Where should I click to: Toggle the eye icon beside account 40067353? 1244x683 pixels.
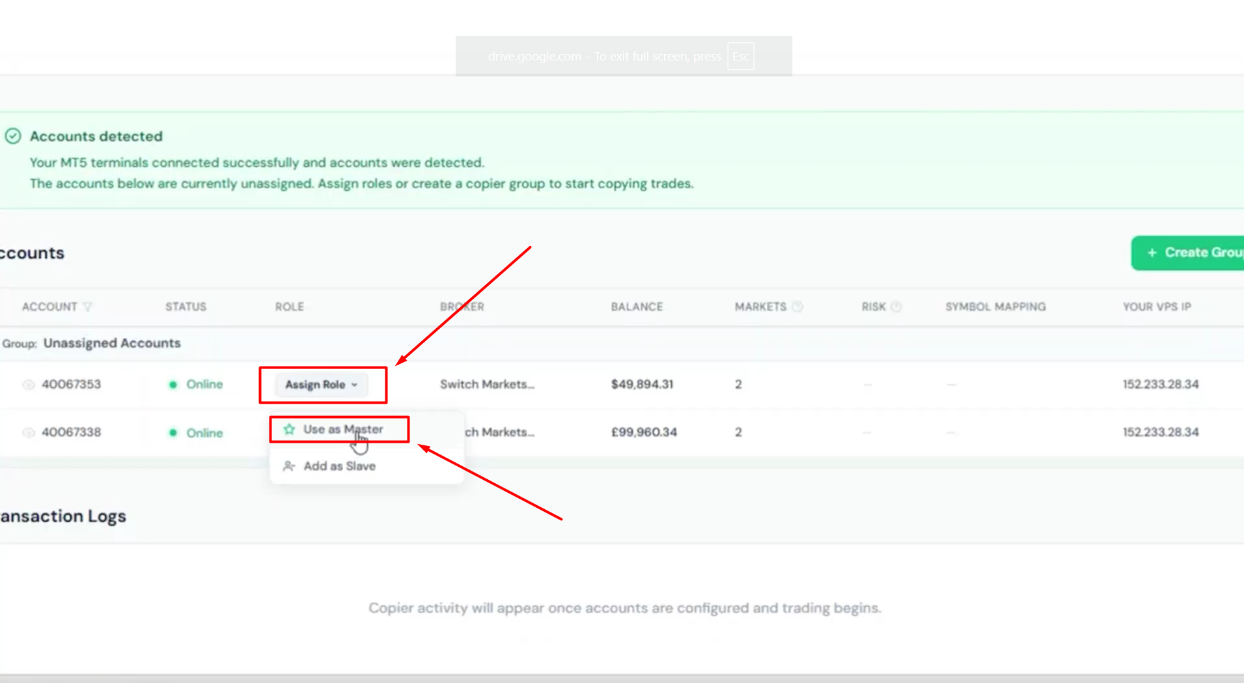coord(29,385)
